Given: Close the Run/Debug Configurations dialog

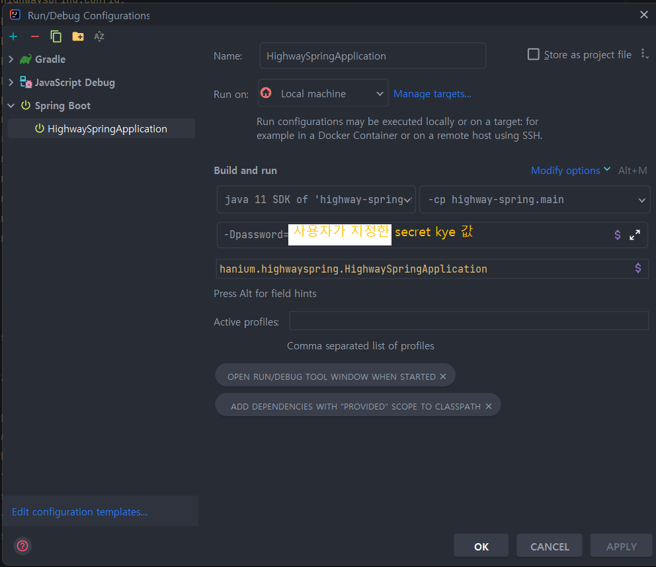Looking at the screenshot, I should [x=644, y=15].
